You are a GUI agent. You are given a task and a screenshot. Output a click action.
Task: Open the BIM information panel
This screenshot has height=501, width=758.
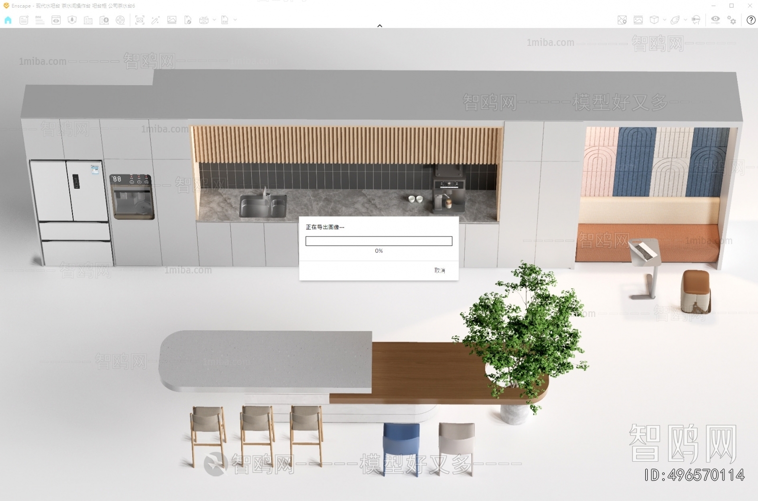[39, 20]
